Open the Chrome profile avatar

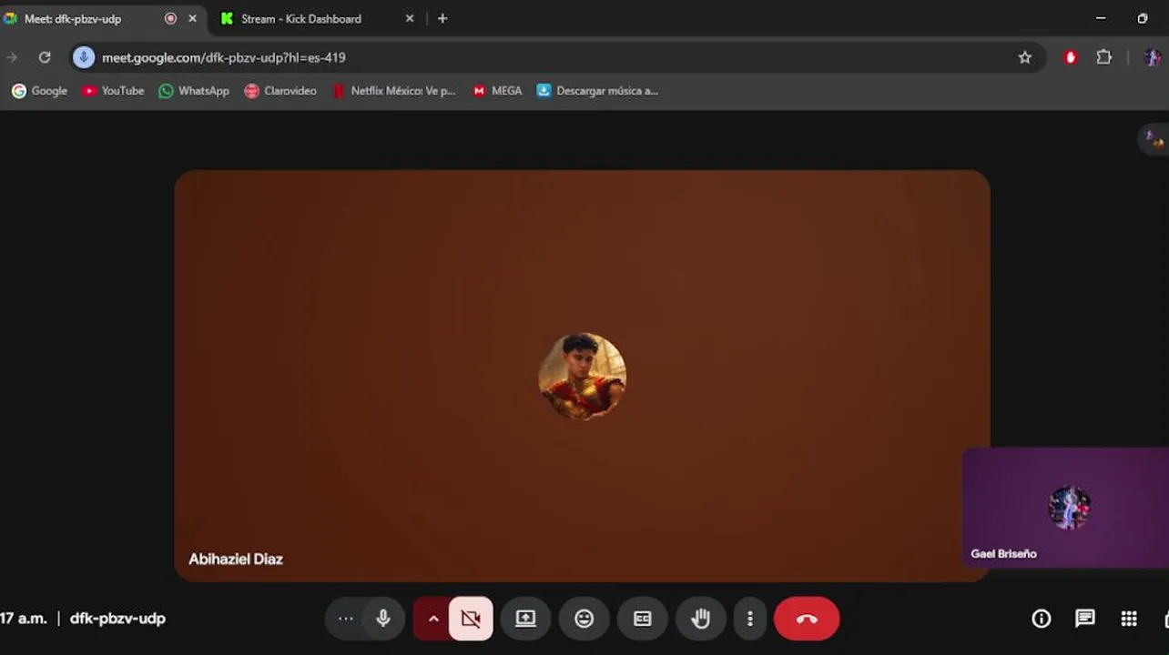(x=1153, y=57)
